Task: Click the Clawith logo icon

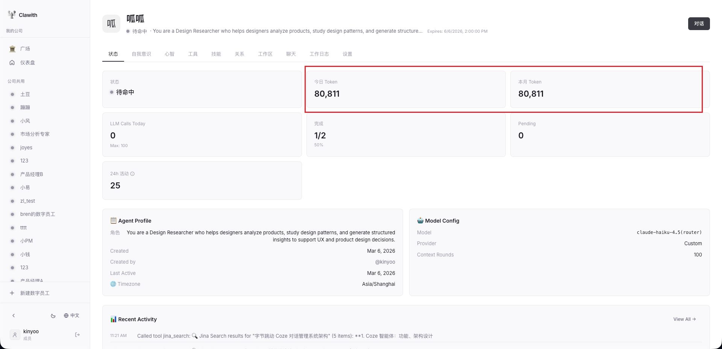Action: (12, 15)
